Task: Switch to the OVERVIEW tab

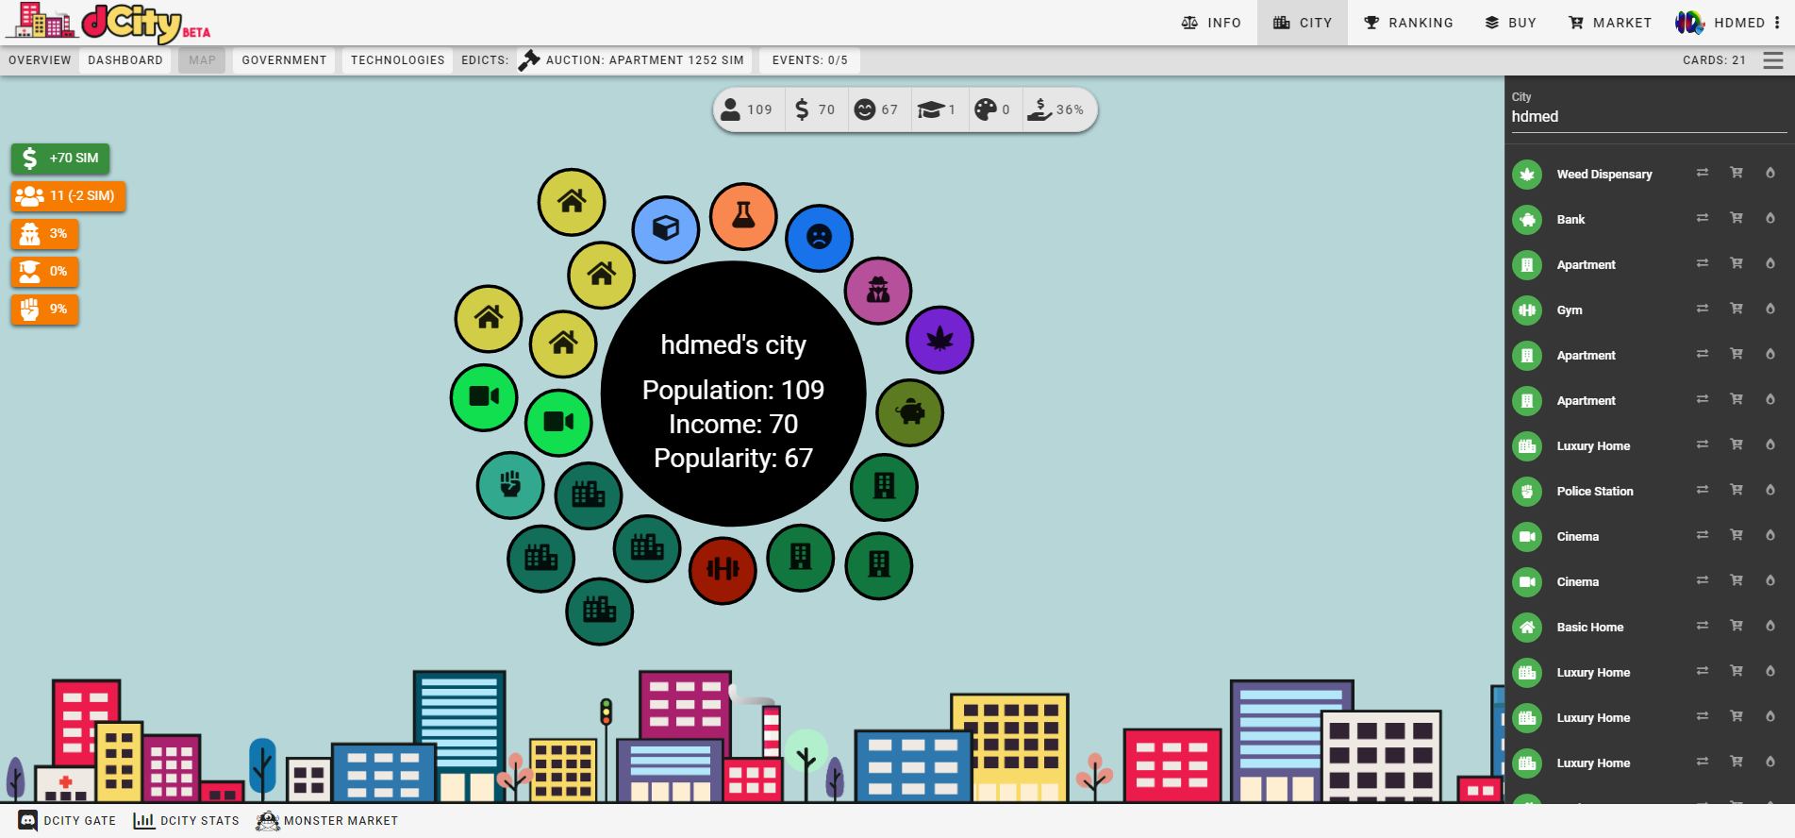Action: tap(40, 60)
